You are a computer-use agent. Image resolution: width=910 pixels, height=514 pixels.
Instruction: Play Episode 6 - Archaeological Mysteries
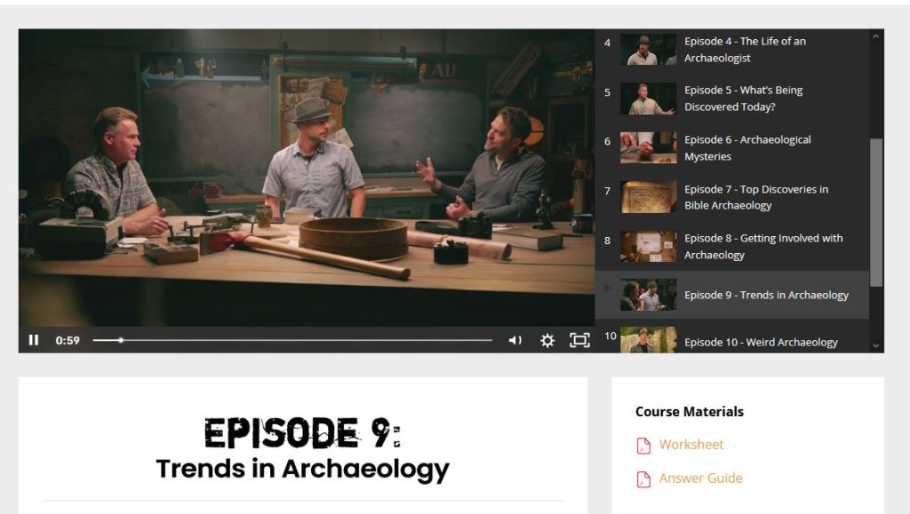click(746, 148)
